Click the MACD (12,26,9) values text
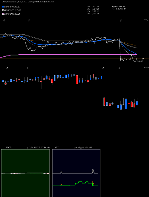 39,147
